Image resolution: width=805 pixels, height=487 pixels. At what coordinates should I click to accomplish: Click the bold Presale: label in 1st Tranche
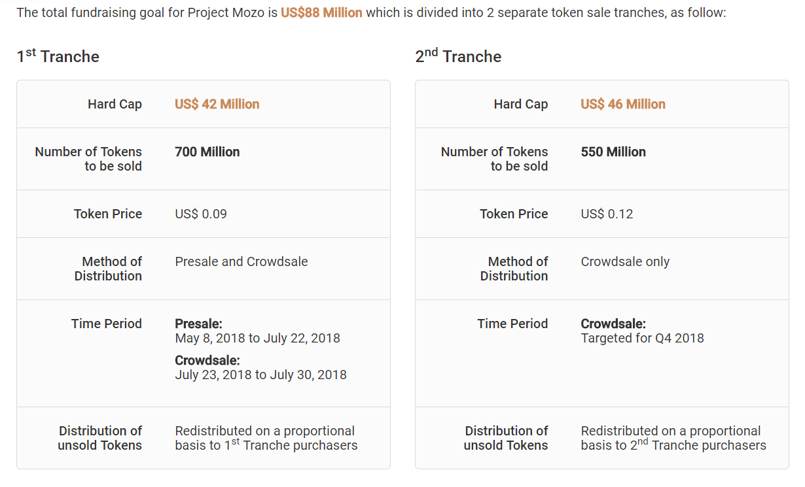[198, 324]
